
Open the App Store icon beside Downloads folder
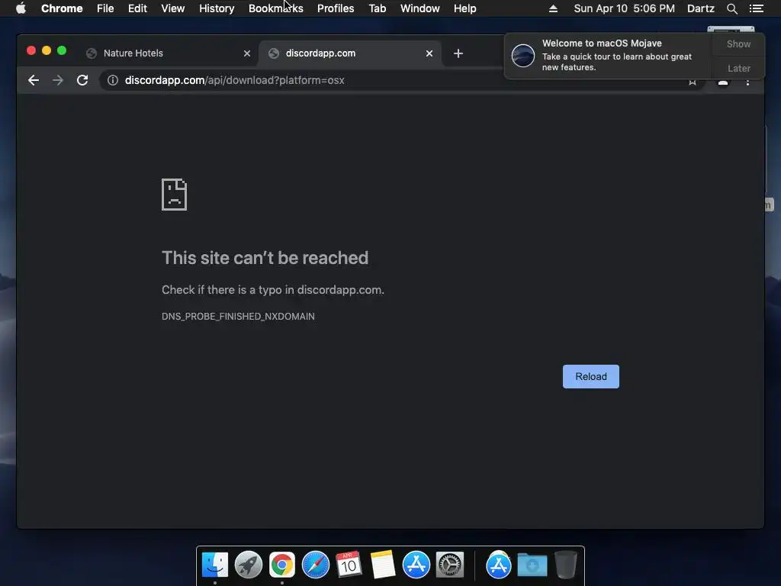pyautogui.click(x=499, y=565)
